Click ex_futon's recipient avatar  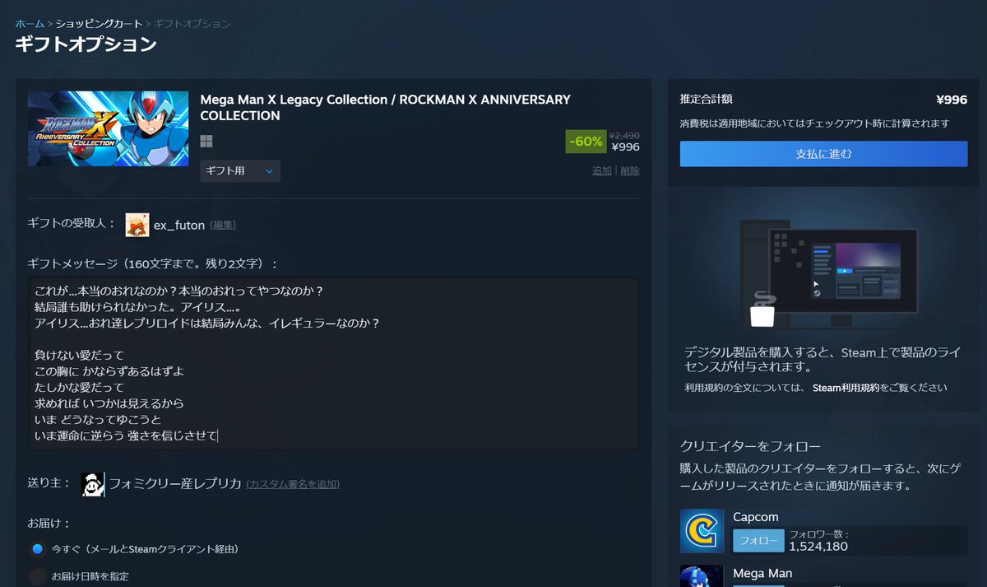137,224
